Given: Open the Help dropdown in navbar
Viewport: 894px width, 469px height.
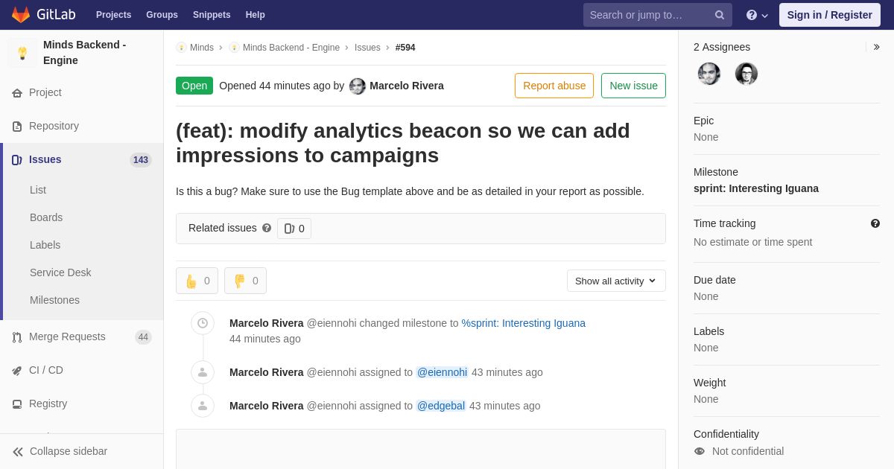Looking at the screenshot, I should (757, 15).
